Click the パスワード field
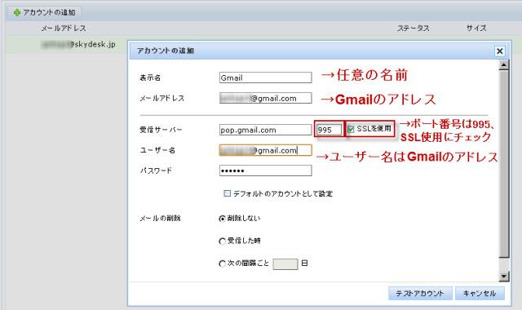This screenshot has width=522, height=310. click(x=265, y=170)
